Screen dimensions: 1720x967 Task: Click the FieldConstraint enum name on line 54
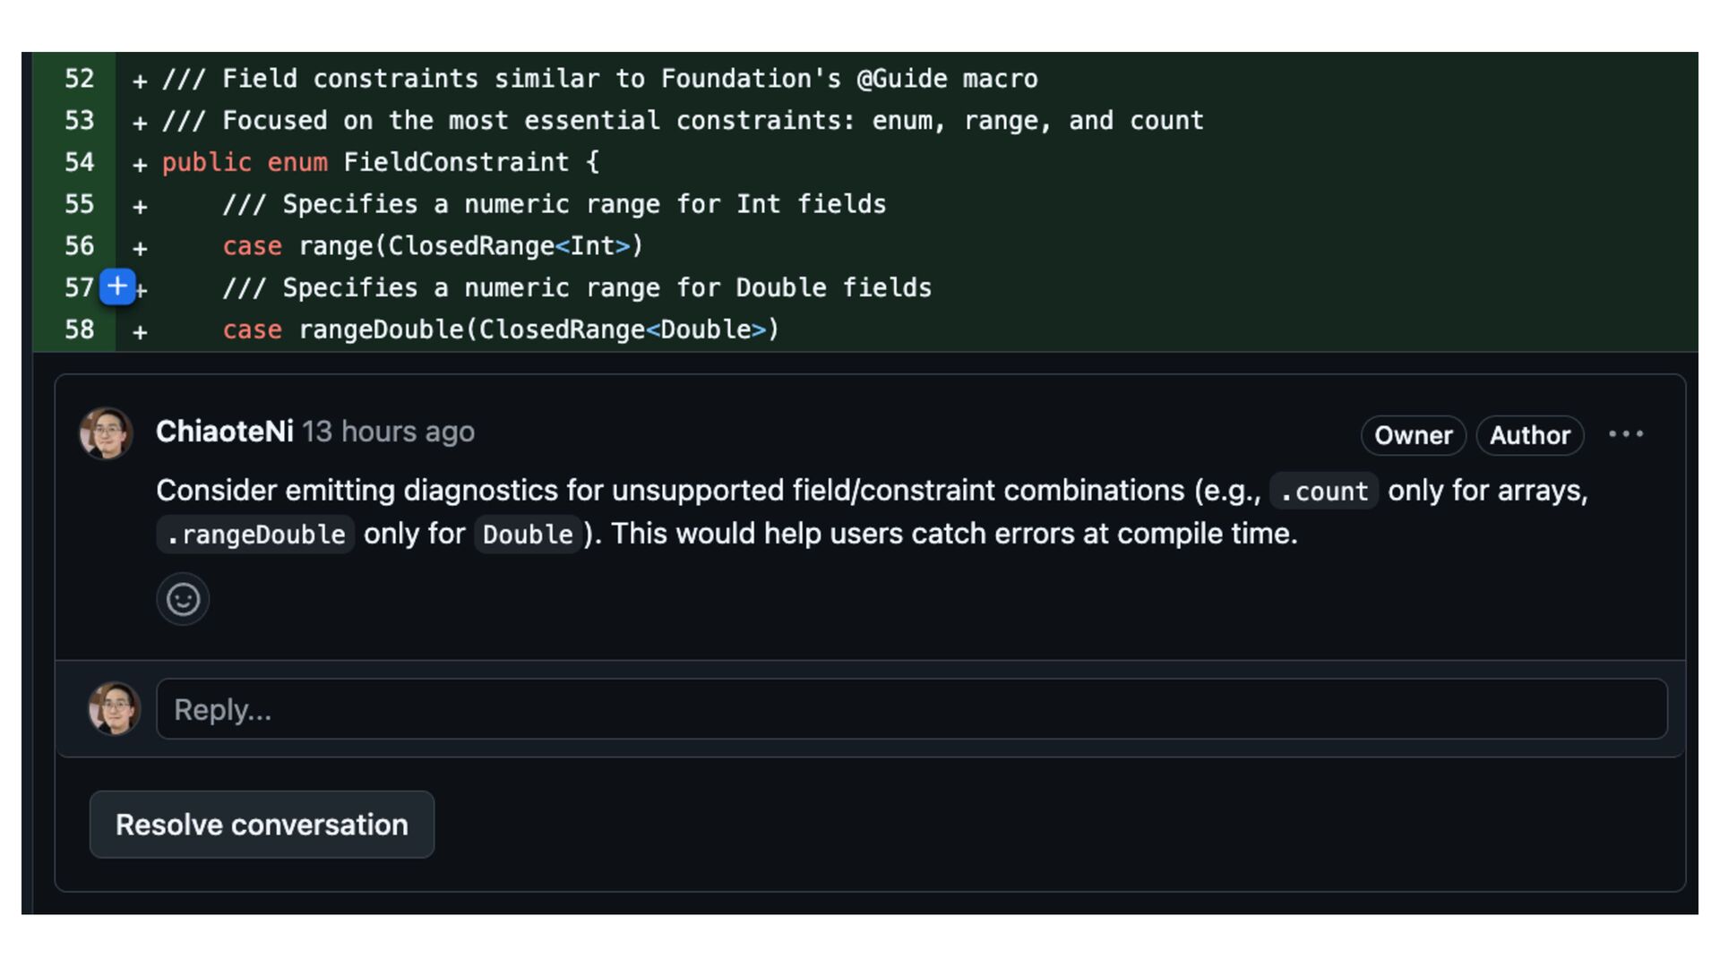point(456,162)
